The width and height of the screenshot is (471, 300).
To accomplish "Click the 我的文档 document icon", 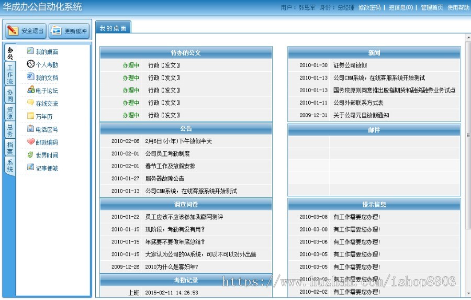I will pyautogui.click(x=30, y=76).
